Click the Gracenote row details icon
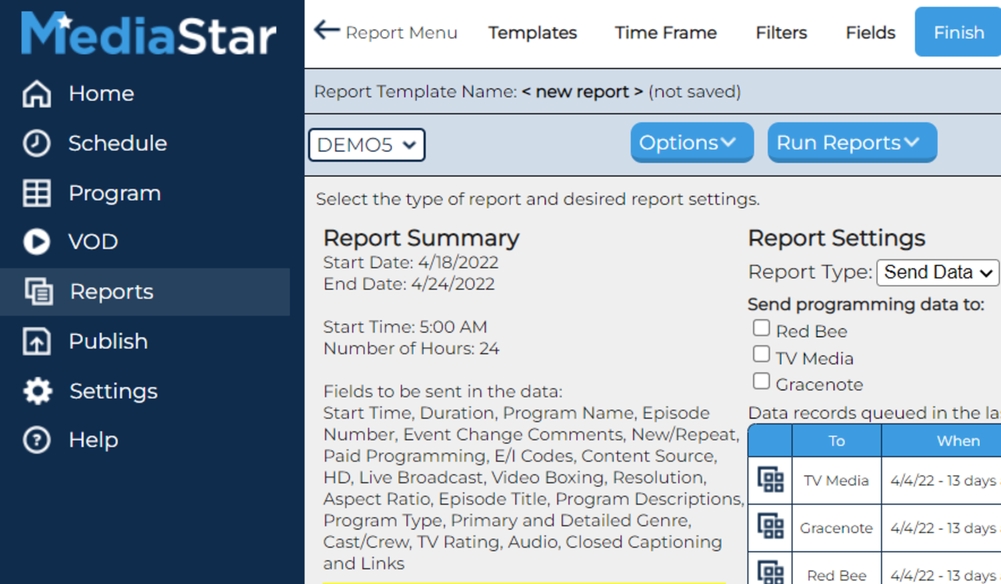 770,527
